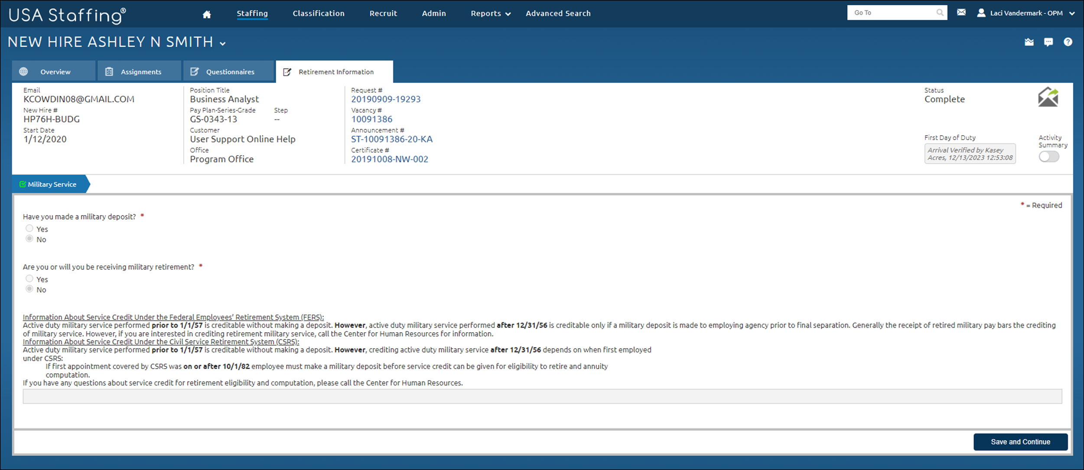Open request number 20190909-19293 link
This screenshot has height=470, width=1084.
(386, 99)
